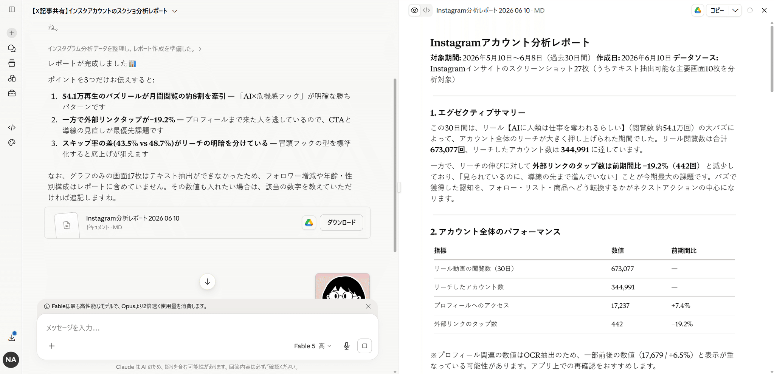Screen dimensions: 774x374
Task: Click the table cell 17,237
Action: pyautogui.click(x=620, y=305)
